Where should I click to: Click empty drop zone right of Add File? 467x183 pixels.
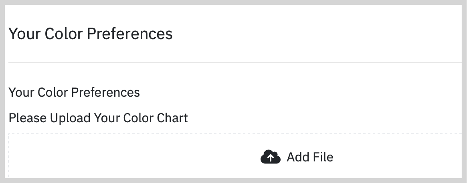pyautogui.click(x=398, y=157)
